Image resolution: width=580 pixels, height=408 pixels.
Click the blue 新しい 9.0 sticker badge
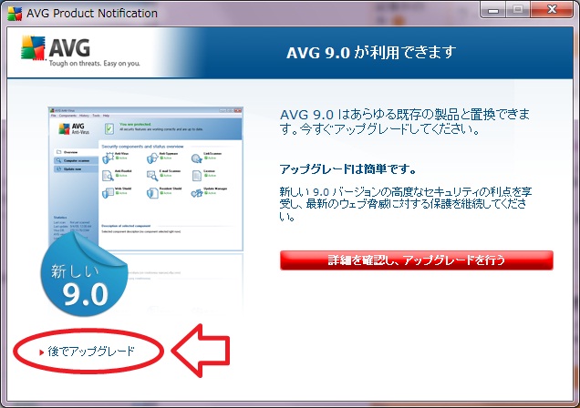coord(84,275)
